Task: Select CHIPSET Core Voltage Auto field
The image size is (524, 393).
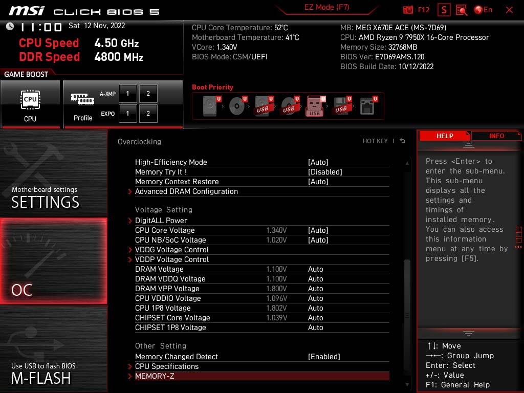Action: pyautogui.click(x=315, y=317)
